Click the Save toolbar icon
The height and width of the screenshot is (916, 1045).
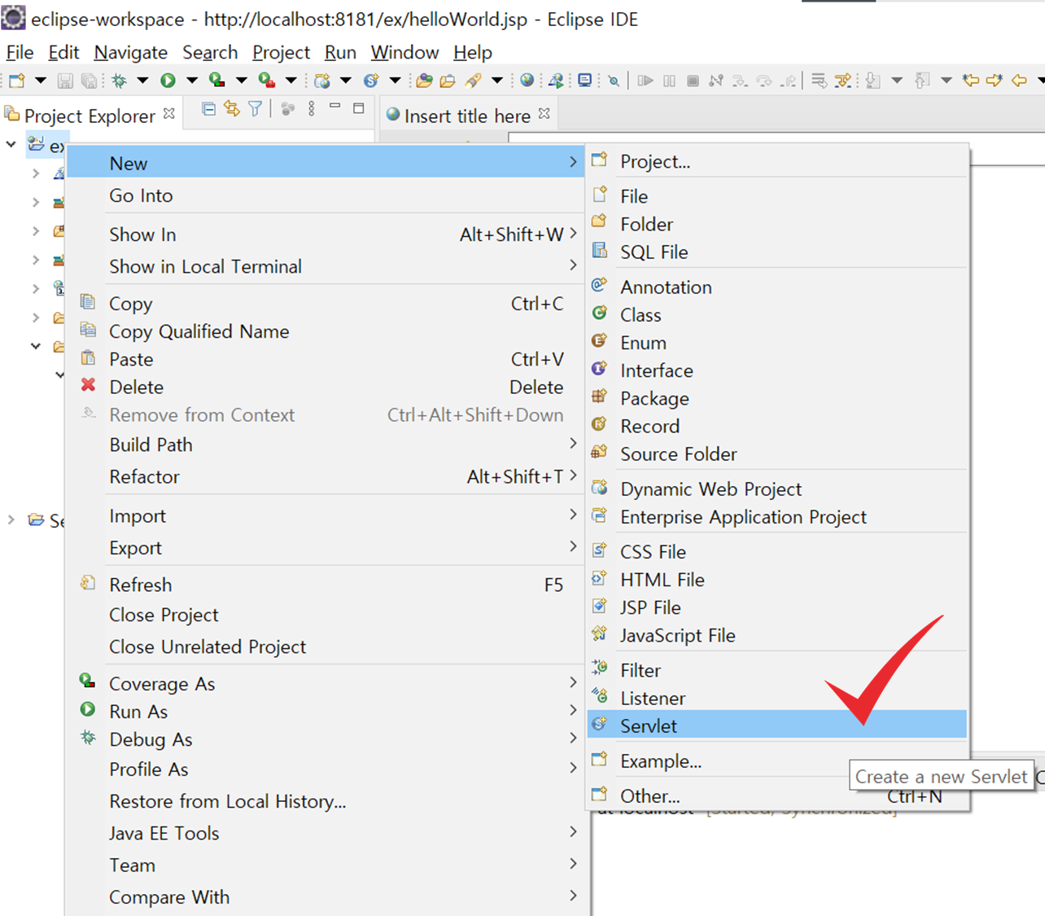(x=65, y=81)
